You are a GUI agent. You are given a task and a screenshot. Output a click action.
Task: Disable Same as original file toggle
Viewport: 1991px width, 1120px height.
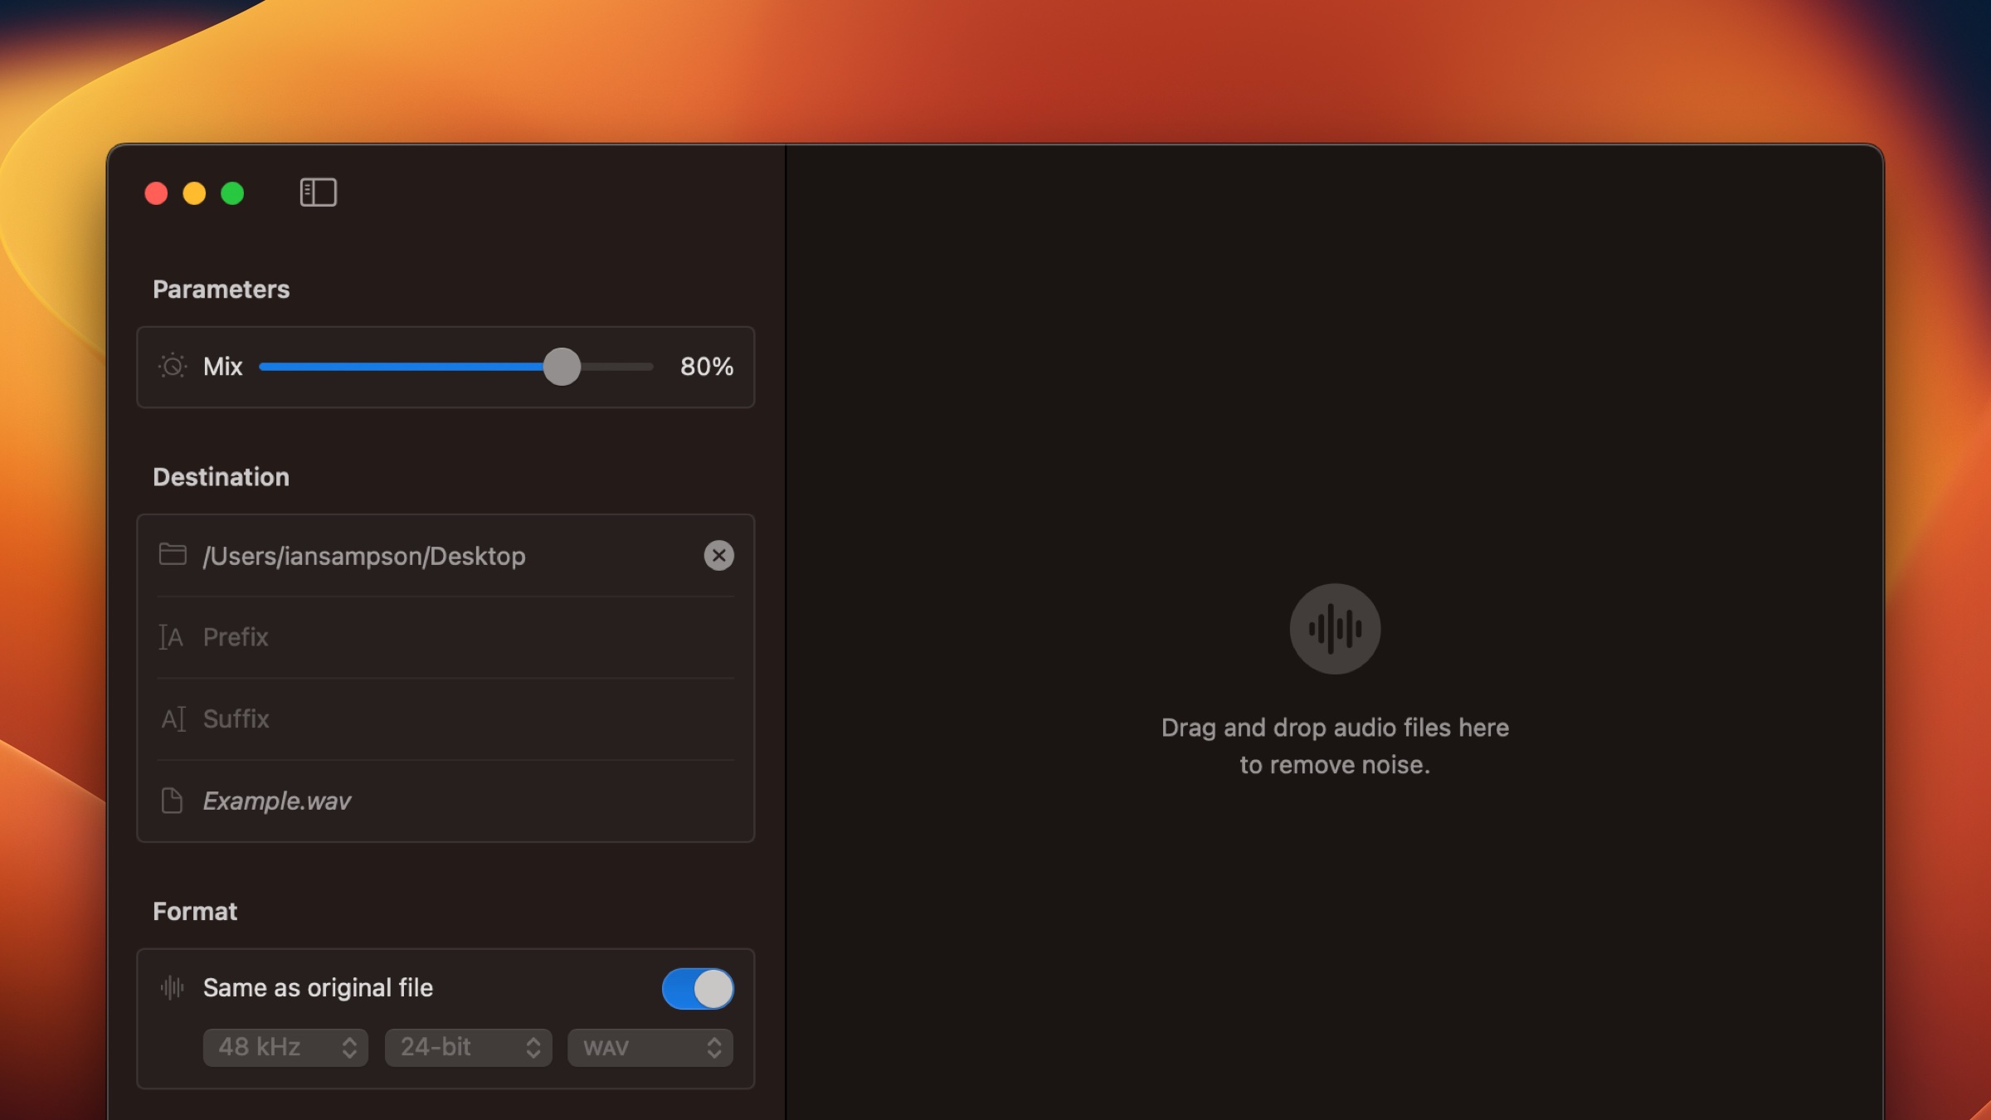(x=698, y=988)
